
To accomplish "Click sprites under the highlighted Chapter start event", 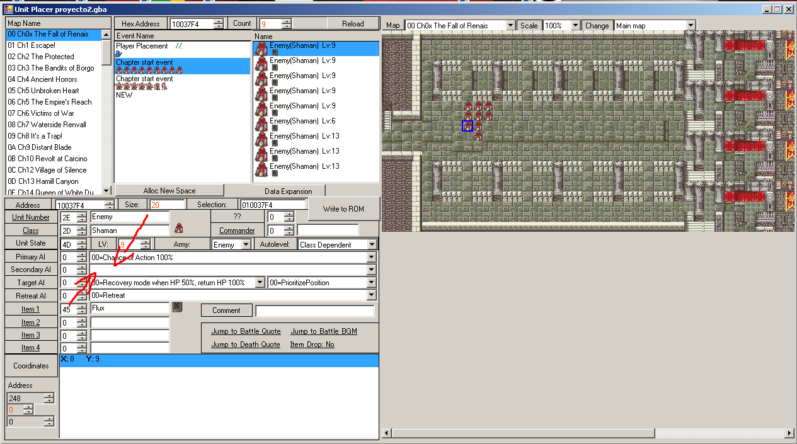I will [x=149, y=70].
